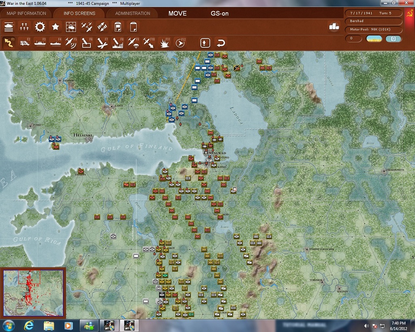Open the production screen gear icon
The image size is (415, 332).
click(40, 27)
